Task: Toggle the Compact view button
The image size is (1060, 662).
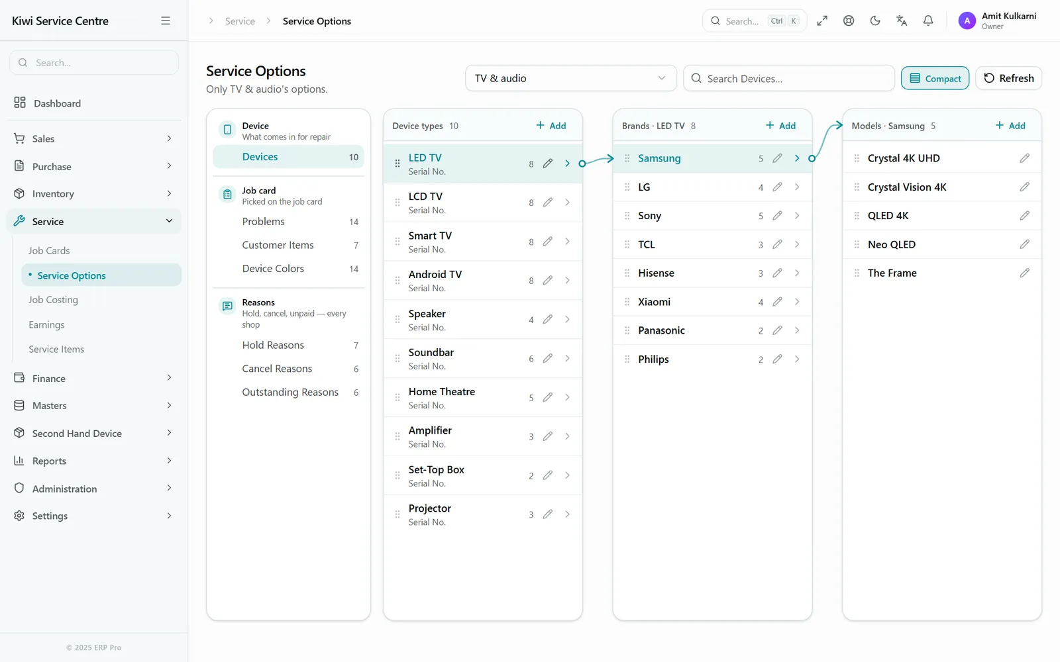Action: click(x=935, y=78)
